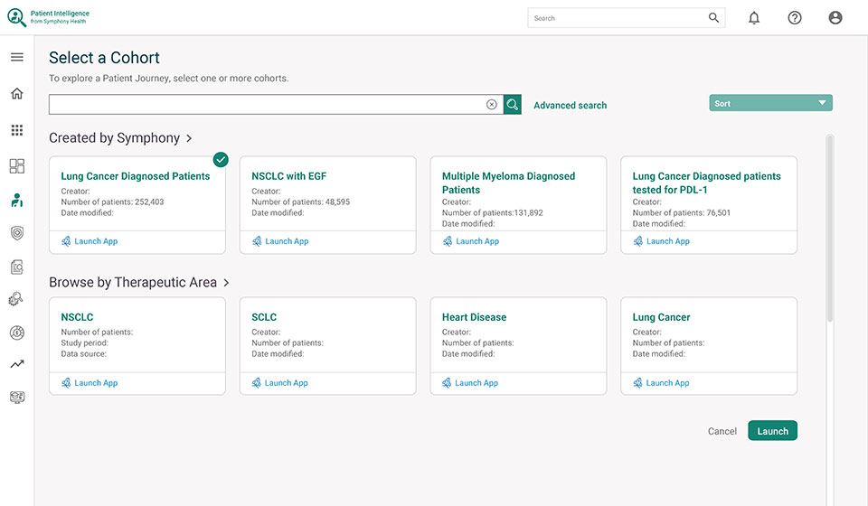Open notifications bell
This screenshot has width=868, height=506.
tap(754, 18)
